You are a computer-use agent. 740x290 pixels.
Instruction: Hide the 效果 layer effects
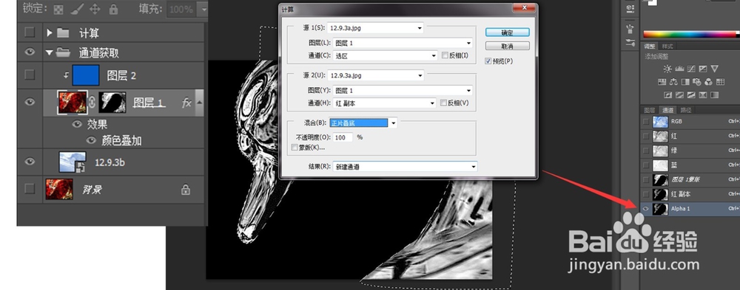coord(77,124)
